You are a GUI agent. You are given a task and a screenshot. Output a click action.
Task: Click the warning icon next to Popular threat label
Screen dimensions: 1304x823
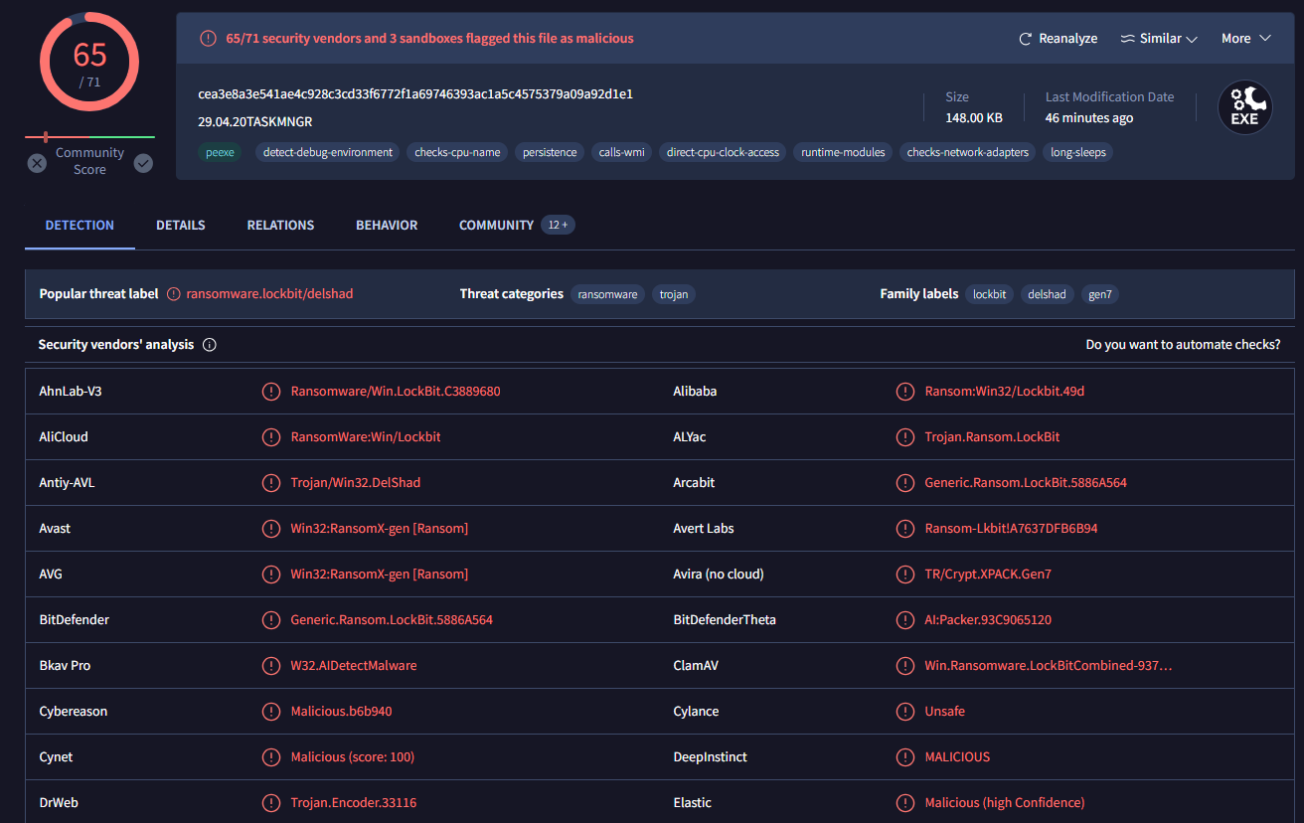[x=174, y=294]
